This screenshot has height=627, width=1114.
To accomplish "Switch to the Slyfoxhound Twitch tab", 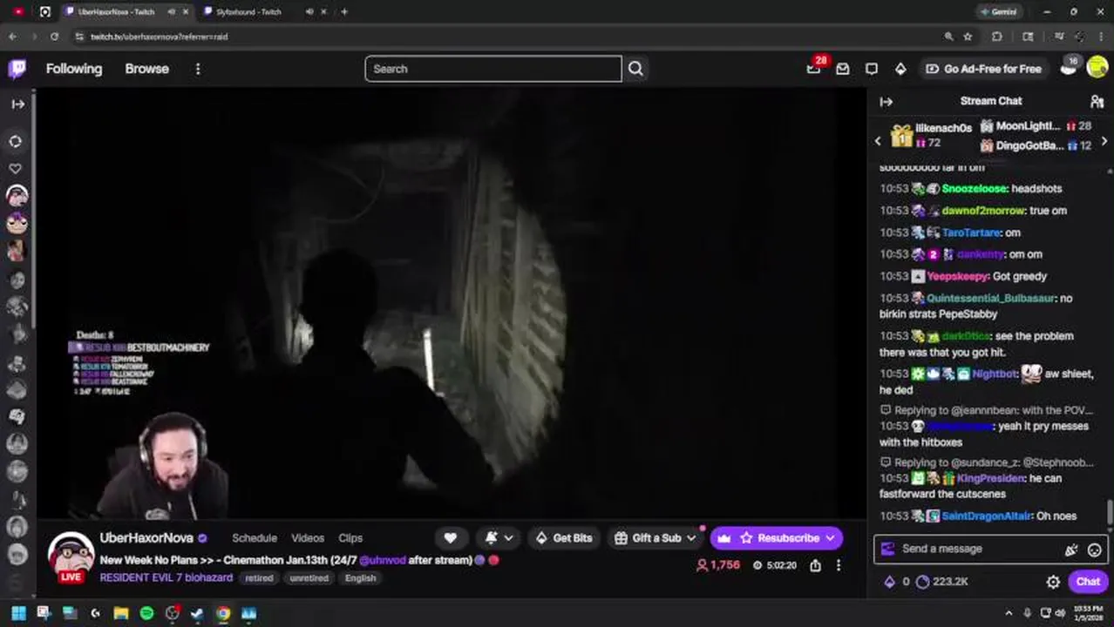I will pos(249,12).
